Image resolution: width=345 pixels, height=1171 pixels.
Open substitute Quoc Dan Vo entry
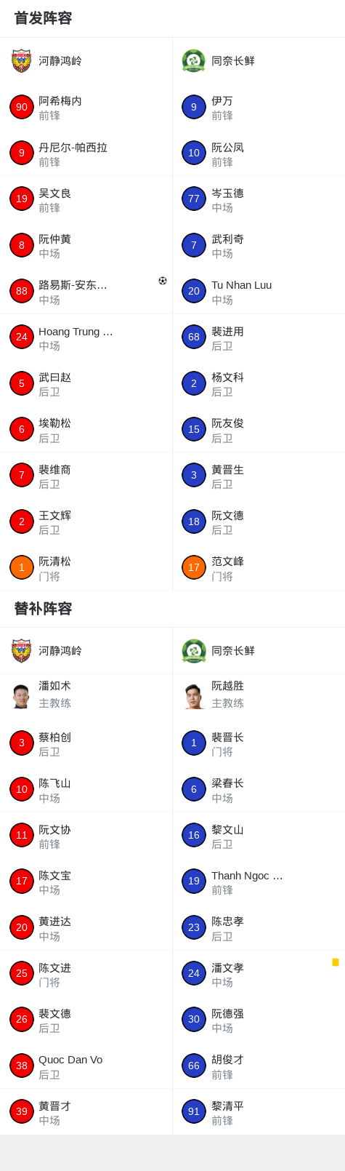86,1066
